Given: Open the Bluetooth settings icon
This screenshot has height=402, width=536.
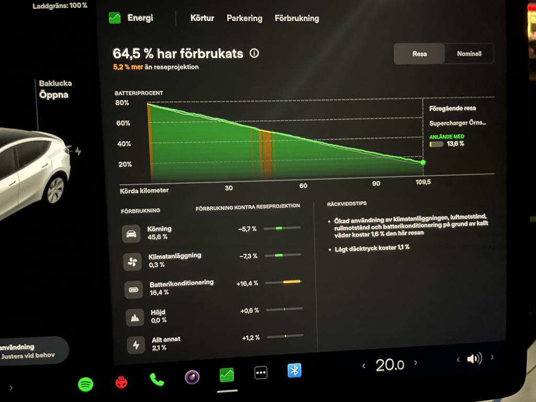Looking at the screenshot, I should click(295, 371).
